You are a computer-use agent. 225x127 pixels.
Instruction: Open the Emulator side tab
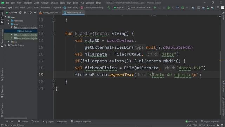223,86
